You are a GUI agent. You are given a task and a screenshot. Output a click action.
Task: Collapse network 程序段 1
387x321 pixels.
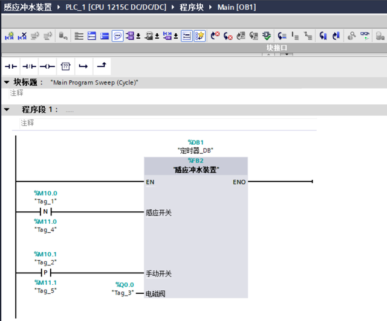pos(7,110)
